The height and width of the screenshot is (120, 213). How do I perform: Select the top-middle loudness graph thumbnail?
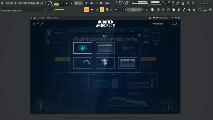(105, 48)
